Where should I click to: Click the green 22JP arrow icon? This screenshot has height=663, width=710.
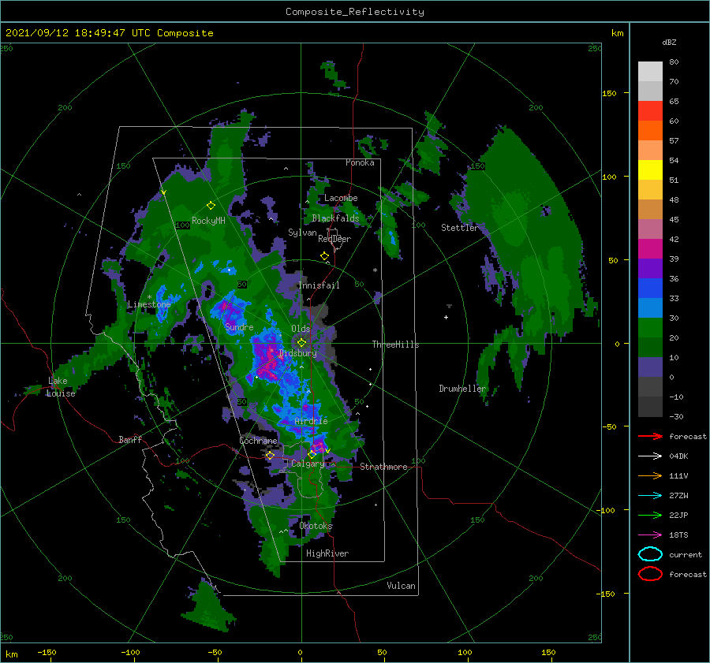click(650, 515)
